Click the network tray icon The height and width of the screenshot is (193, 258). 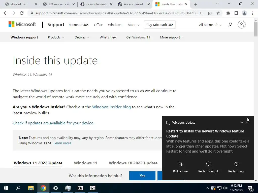[219, 188]
